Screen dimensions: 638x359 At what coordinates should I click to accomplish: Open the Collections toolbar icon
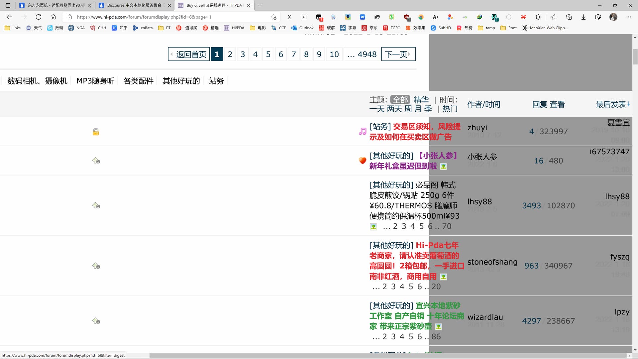pyautogui.click(x=569, y=17)
